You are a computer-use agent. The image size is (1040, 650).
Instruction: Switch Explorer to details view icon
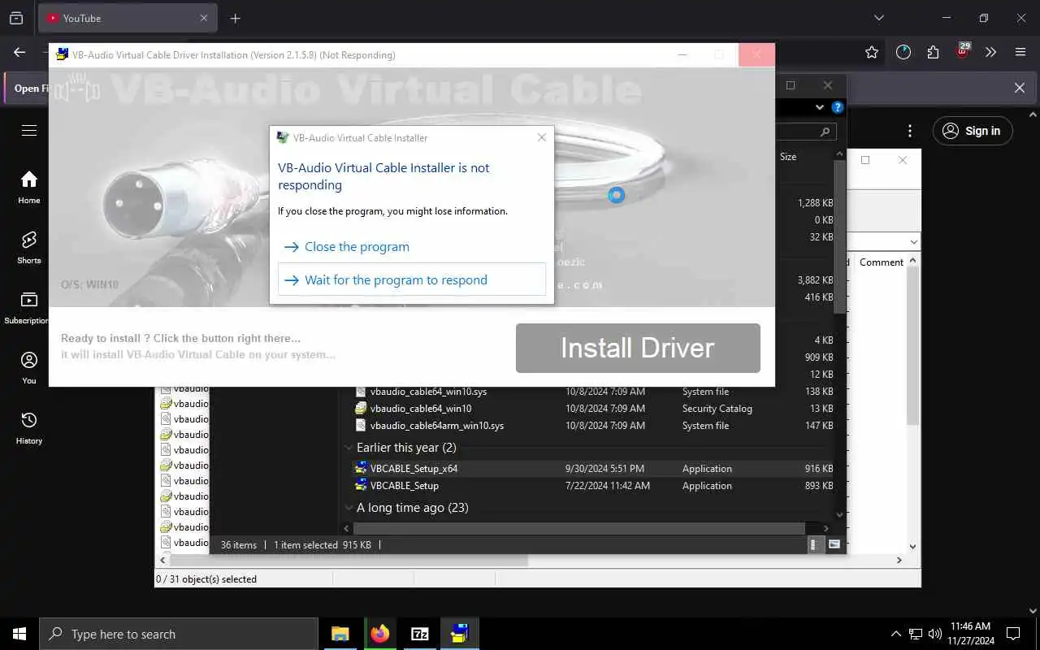click(815, 545)
